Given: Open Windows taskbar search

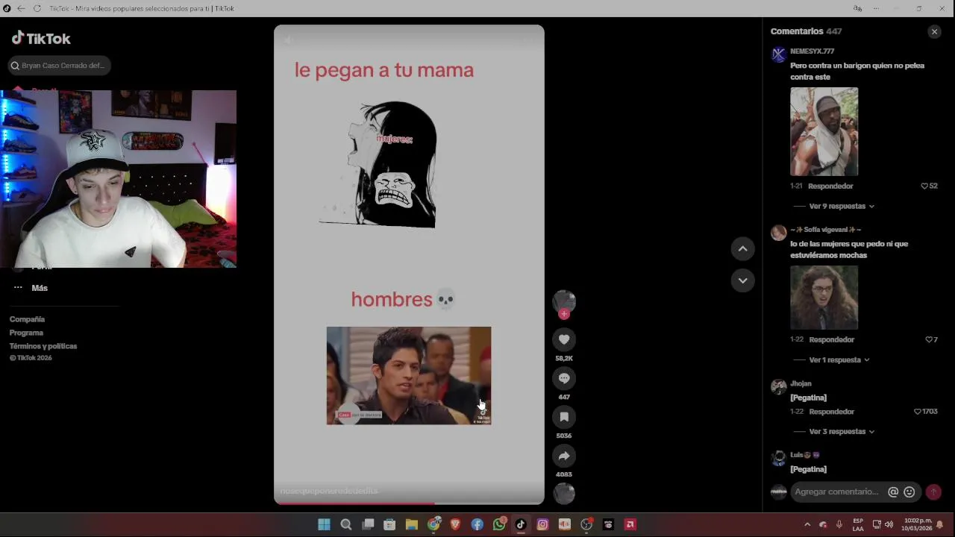Looking at the screenshot, I should coord(346,524).
